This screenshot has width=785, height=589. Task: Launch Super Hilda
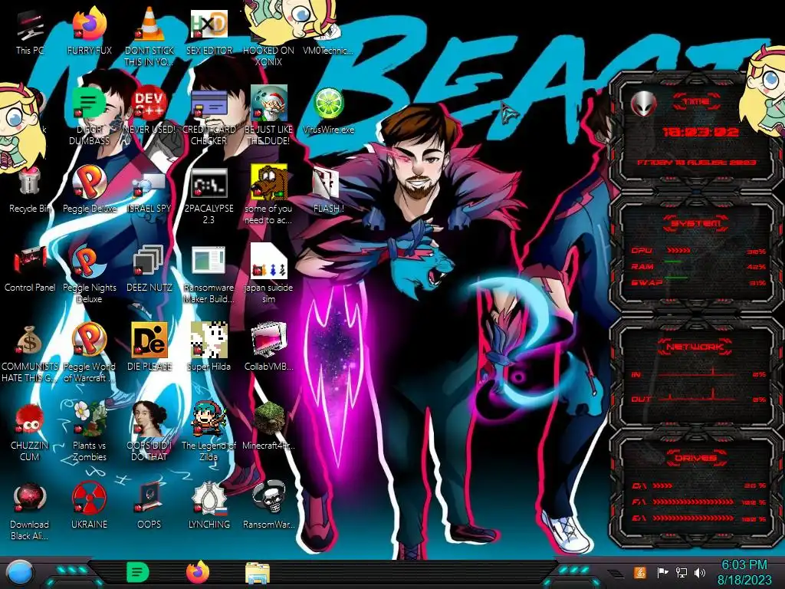pos(209,347)
